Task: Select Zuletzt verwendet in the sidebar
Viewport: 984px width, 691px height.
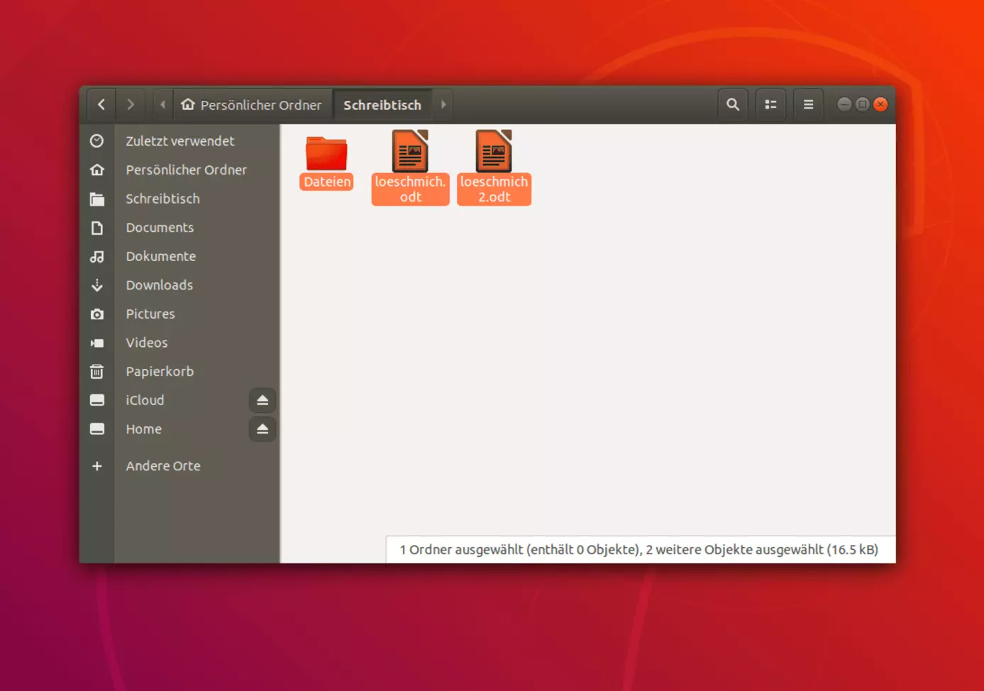Action: coord(180,140)
